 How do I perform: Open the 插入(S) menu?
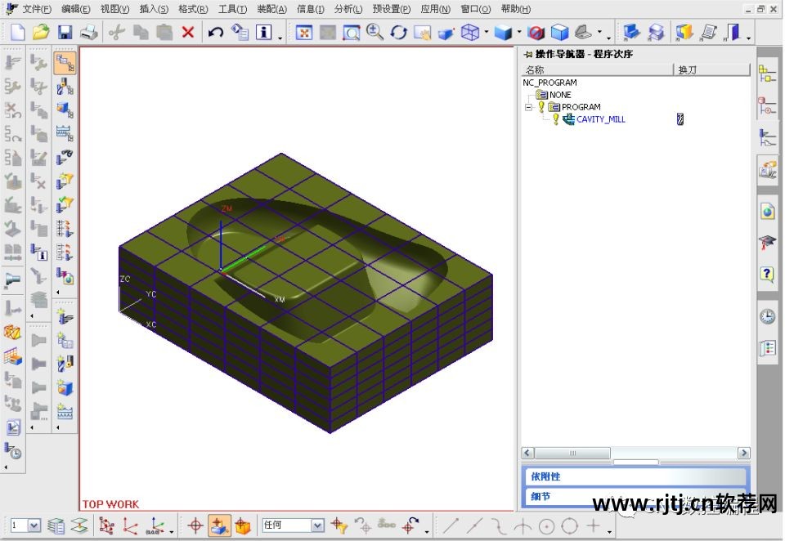point(154,9)
